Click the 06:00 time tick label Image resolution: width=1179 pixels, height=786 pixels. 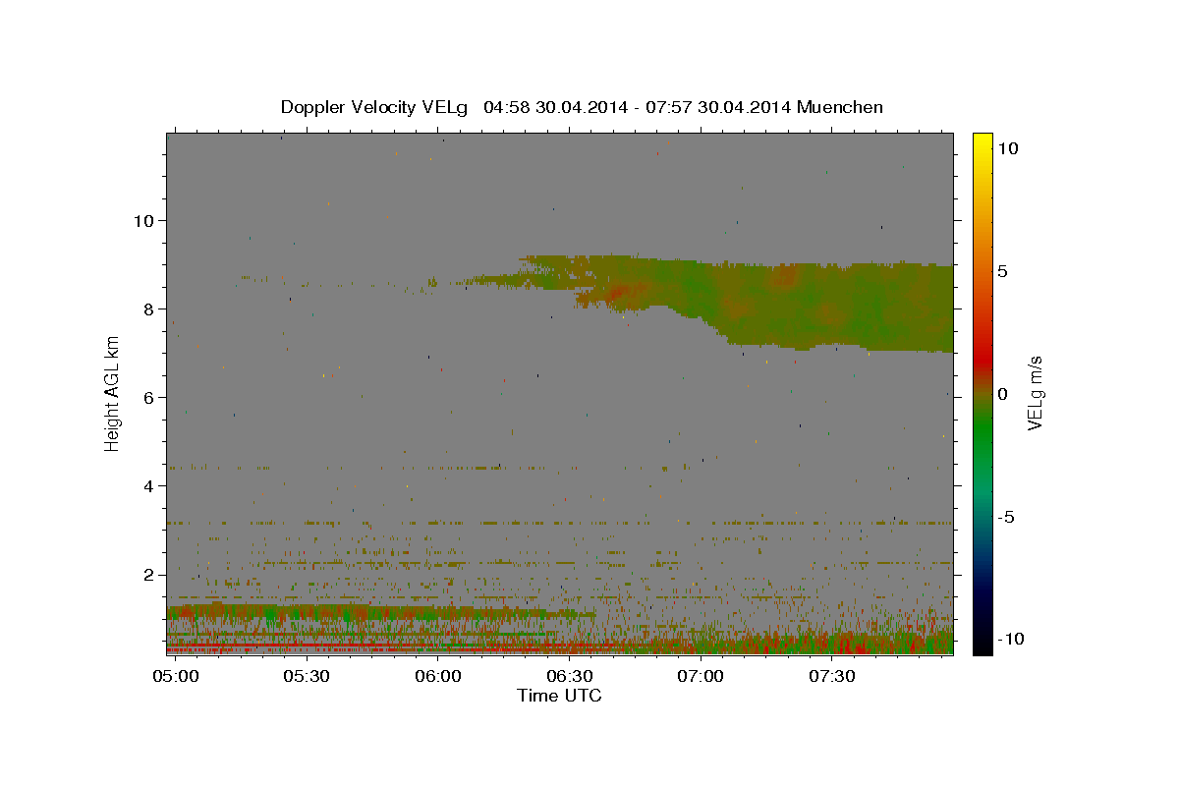438,677
